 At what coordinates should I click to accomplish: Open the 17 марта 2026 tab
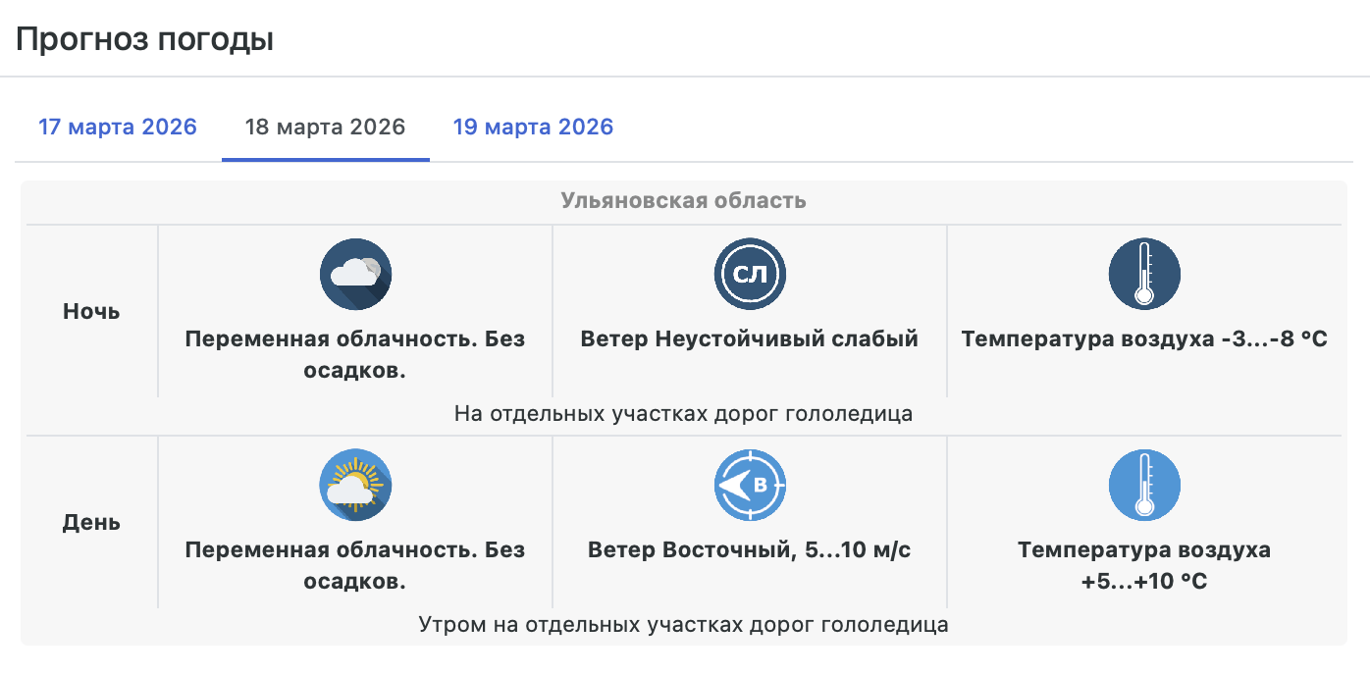(x=118, y=128)
